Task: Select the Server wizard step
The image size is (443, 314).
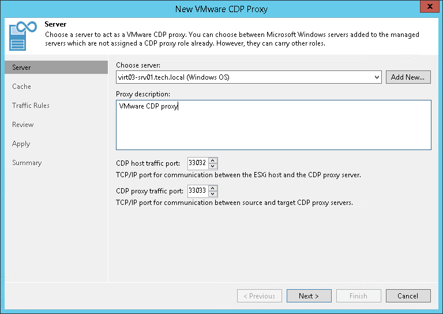Action: (x=22, y=68)
